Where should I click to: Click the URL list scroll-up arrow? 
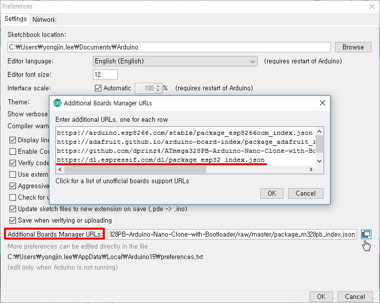(320, 131)
